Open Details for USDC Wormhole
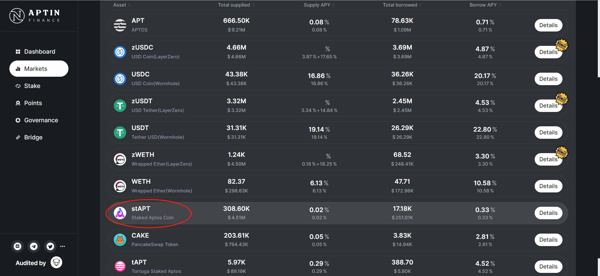The height and width of the screenshot is (276, 600). 548,79
